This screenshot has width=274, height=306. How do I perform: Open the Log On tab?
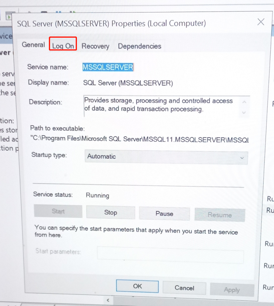tap(63, 46)
